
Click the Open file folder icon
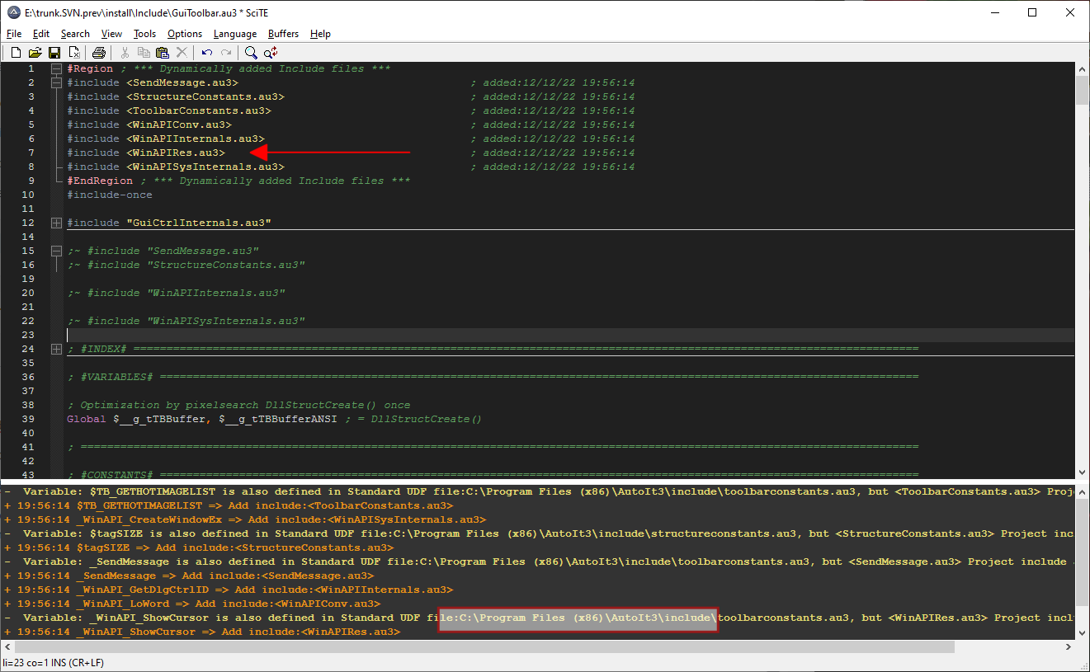coord(35,53)
